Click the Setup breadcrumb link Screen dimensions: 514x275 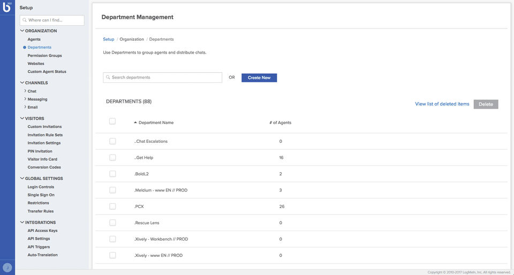(109, 39)
